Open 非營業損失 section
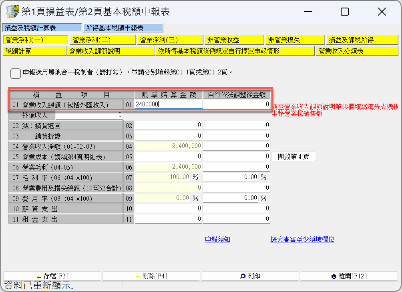This screenshot has width=402, height=292. point(295,40)
